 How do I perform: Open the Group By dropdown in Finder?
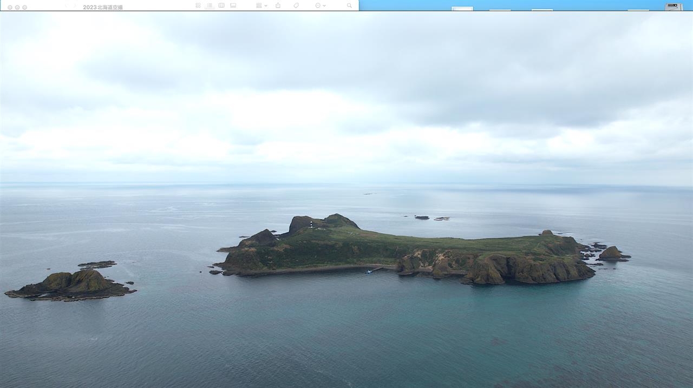pyautogui.click(x=261, y=5)
